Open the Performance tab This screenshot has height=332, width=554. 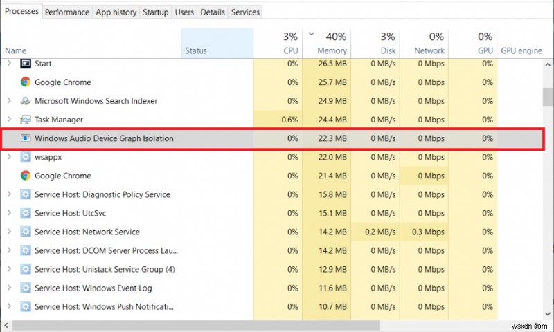point(67,12)
